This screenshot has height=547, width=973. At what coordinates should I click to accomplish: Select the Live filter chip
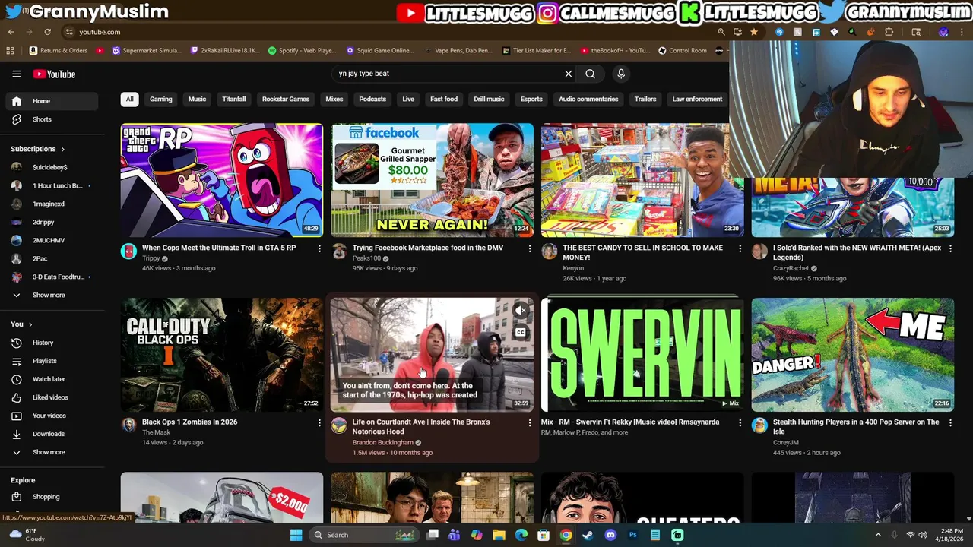click(x=408, y=100)
